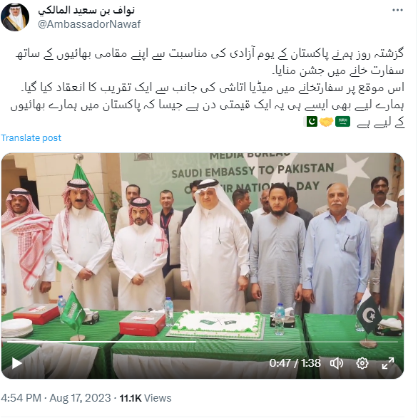The image size is (418, 418).
Task: Open the 11.1K Views count
Action: pos(145,398)
